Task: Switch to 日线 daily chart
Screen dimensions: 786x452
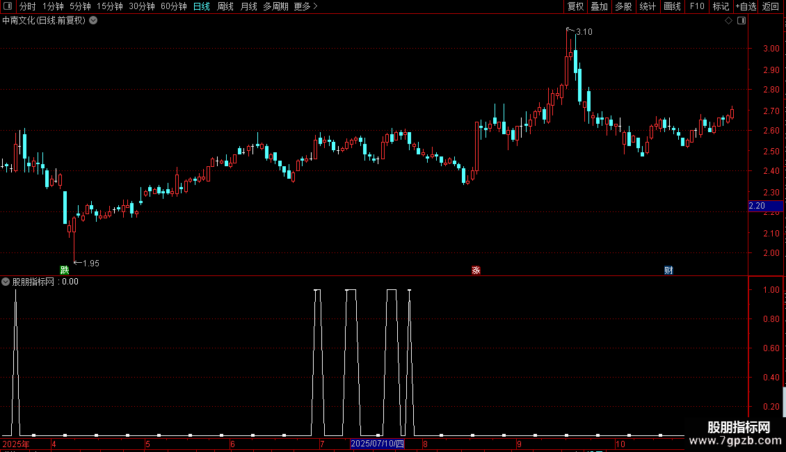Action: tap(202, 6)
